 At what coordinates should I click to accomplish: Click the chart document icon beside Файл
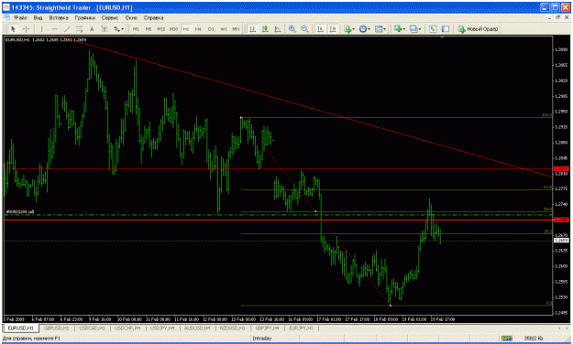[x=7, y=17]
